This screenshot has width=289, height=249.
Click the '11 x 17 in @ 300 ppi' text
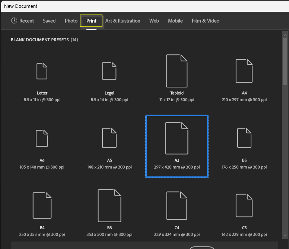177,100
